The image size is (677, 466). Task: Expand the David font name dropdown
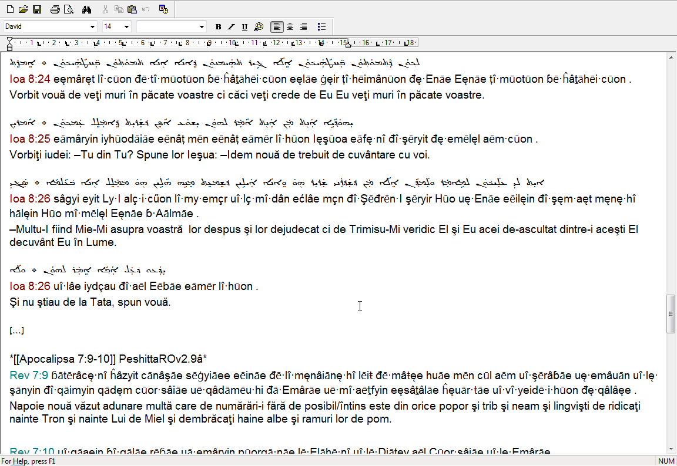point(92,27)
